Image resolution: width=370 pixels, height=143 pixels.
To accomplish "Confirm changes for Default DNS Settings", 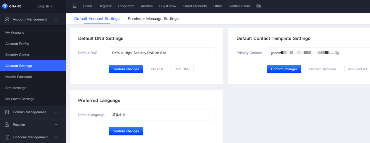I will 126,69.
